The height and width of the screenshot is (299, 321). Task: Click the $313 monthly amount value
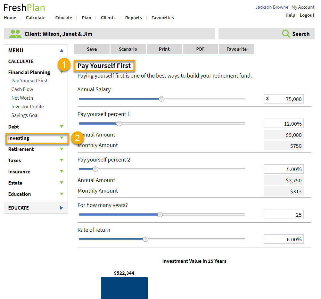click(x=284, y=191)
